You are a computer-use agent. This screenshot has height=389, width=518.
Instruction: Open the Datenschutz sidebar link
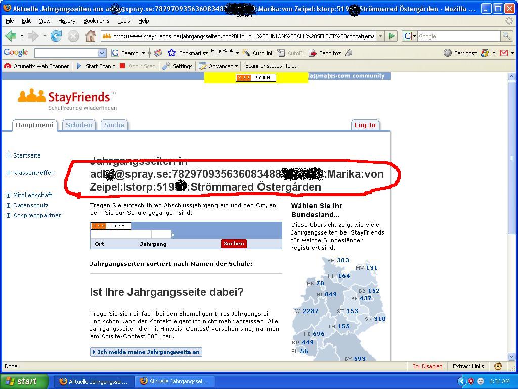click(x=31, y=205)
